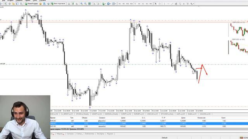This screenshot has height=139, width=248.
Task: Select the cursor arrow tool
Action: (156, 4)
